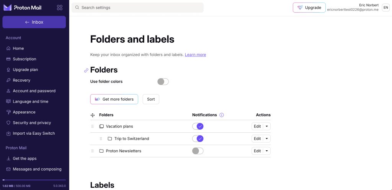Screen dimensions: 392x190
Task: Open Security and privacy settings
Action: point(32,123)
